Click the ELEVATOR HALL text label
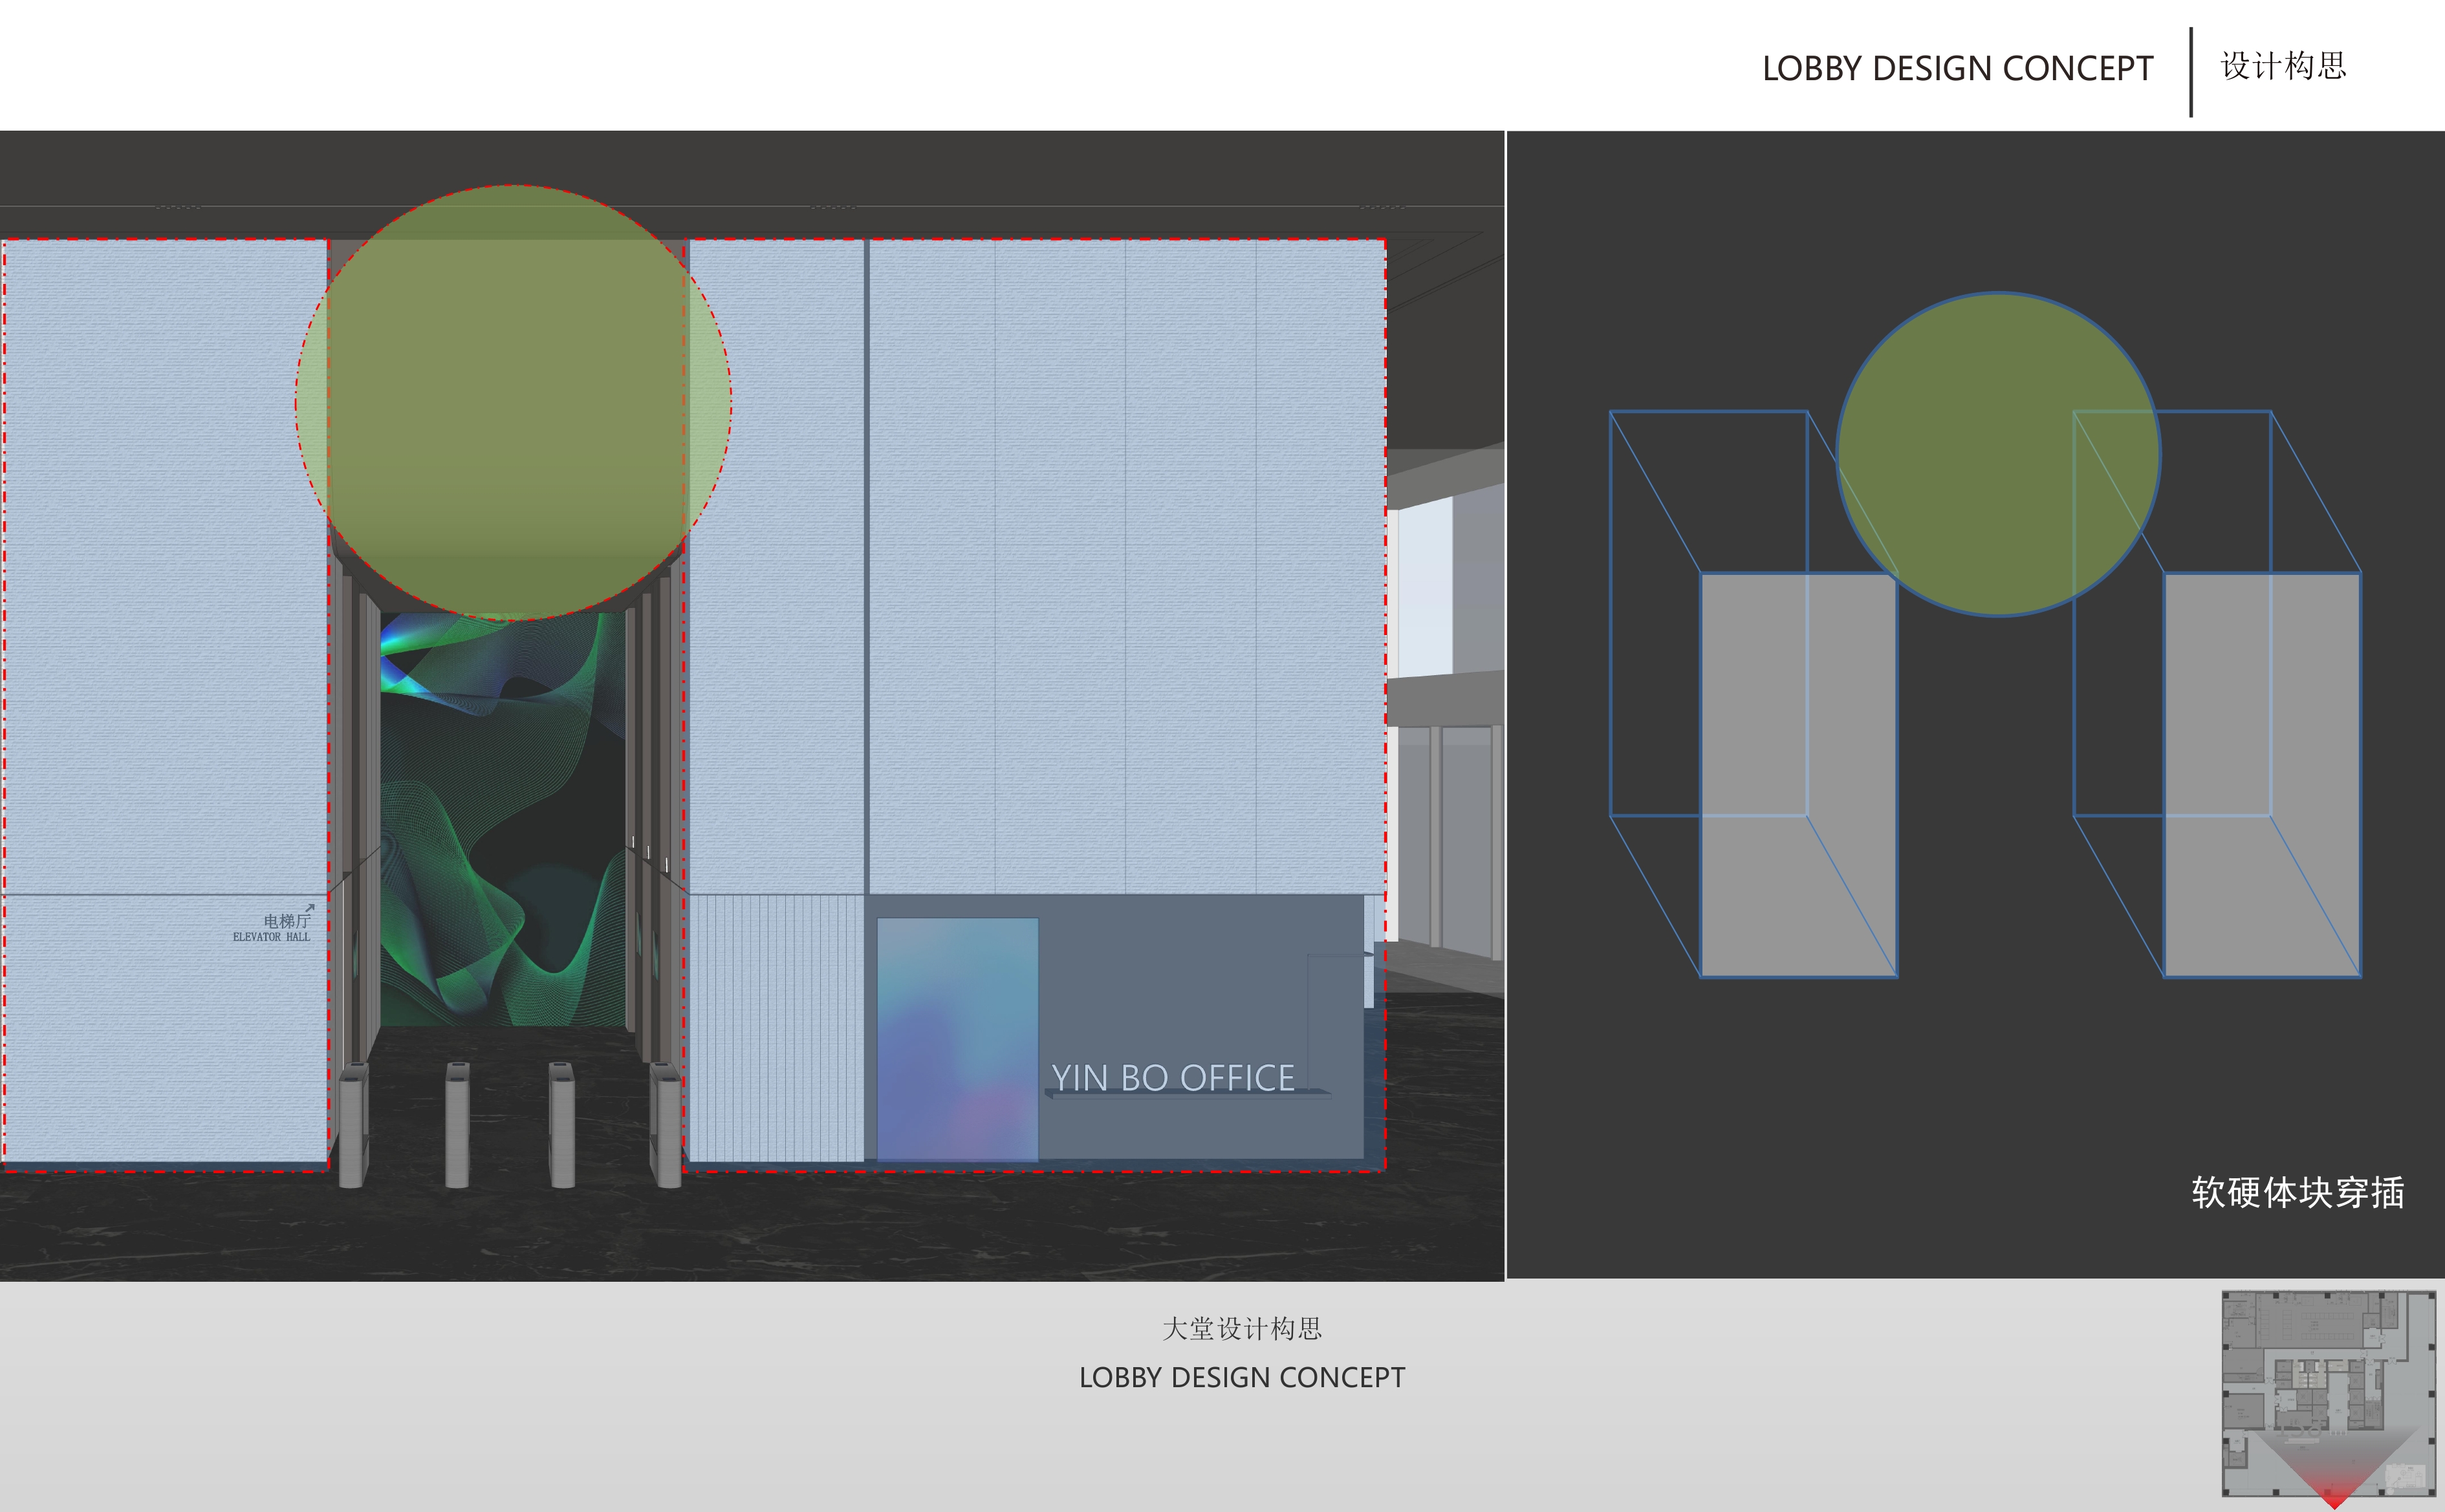The height and width of the screenshot is (1512, 2445). [x=271, y=937]
